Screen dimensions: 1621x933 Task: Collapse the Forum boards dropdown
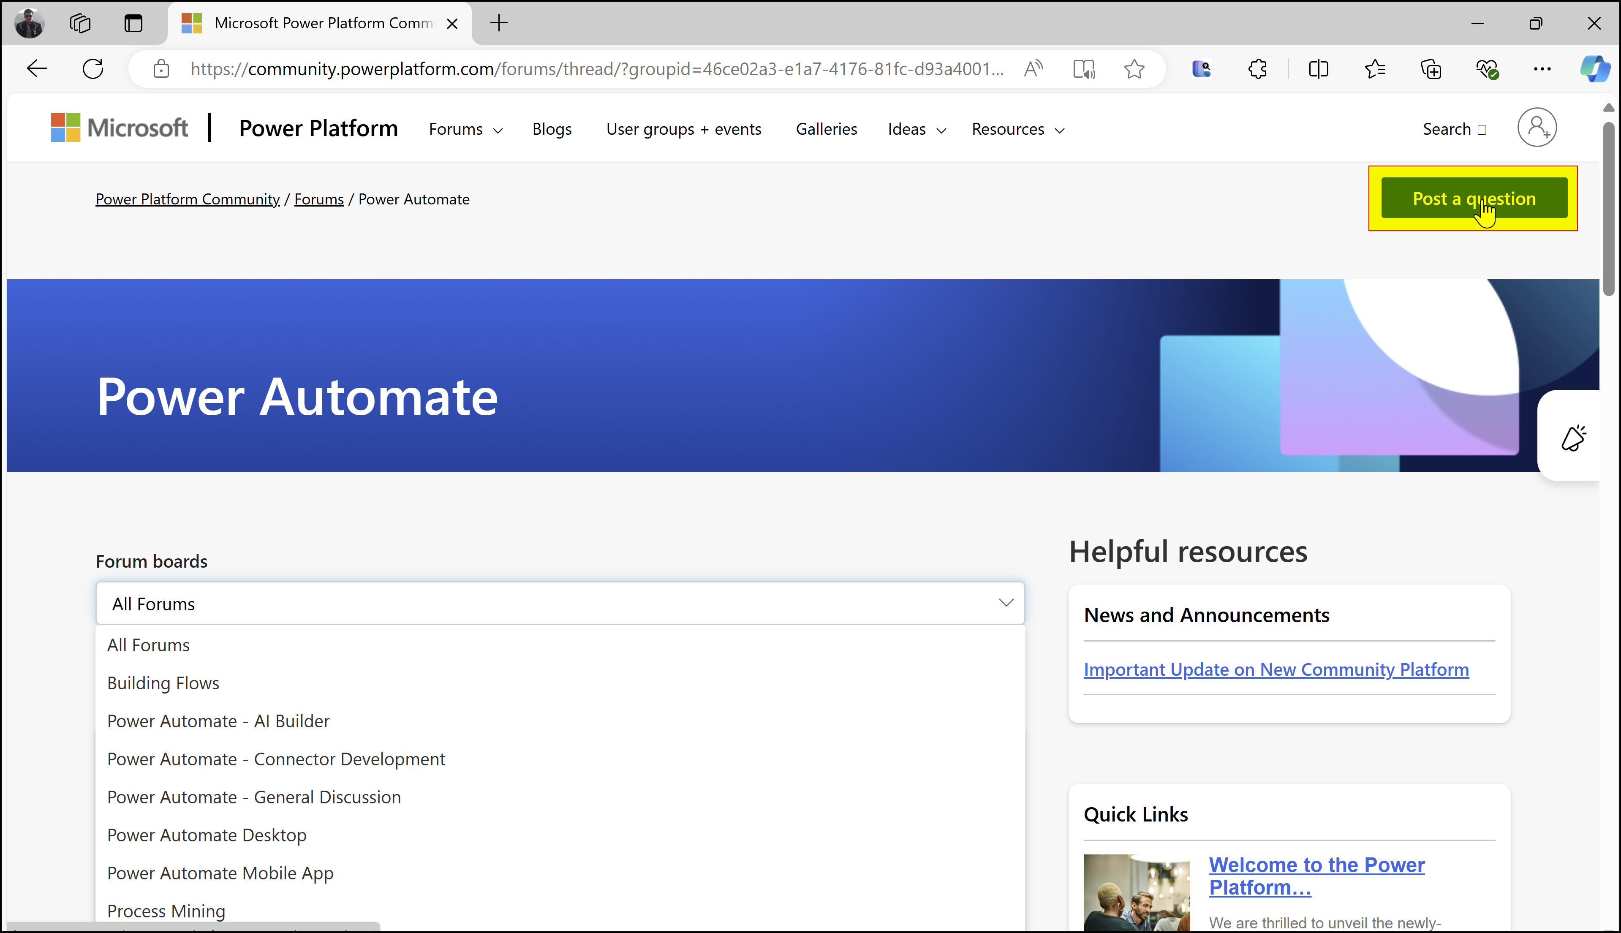560,603
